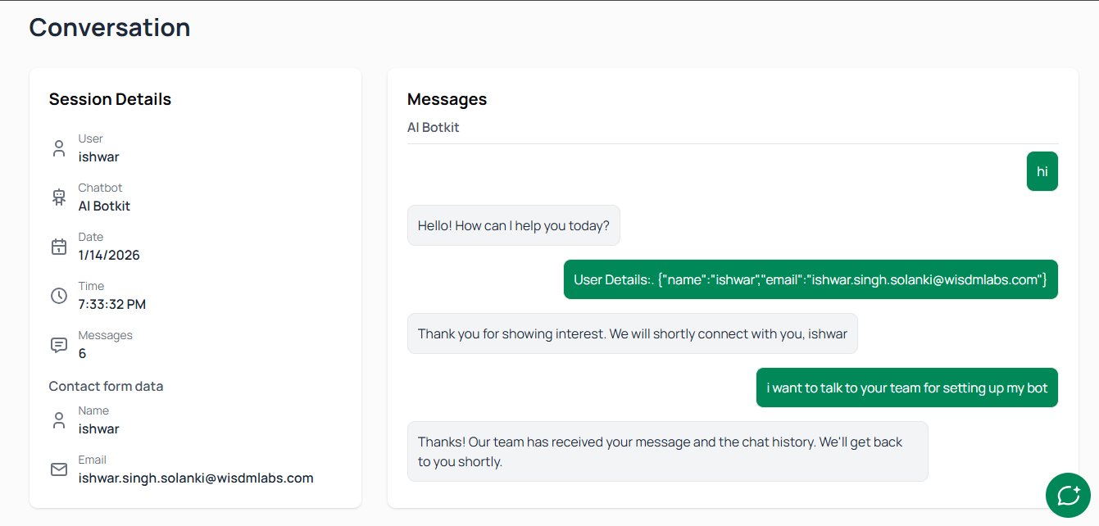Click the Messages panel heading
1099x526 pixels.
coord(447,99)
